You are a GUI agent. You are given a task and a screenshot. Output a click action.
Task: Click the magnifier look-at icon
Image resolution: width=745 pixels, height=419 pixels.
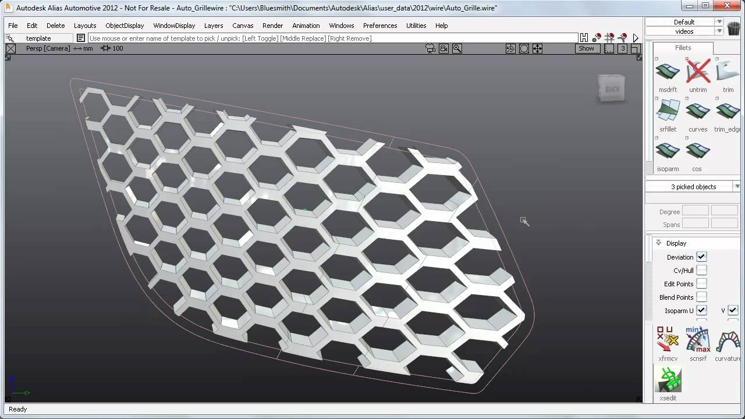click(457, 49)
